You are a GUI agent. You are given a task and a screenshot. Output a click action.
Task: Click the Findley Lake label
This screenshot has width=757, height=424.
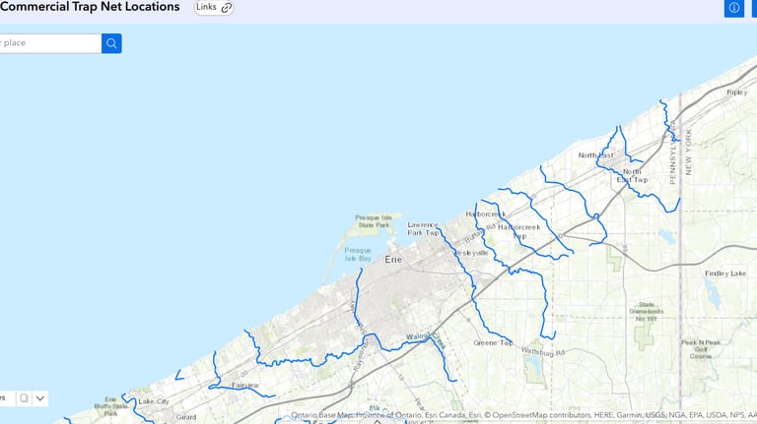725,273
